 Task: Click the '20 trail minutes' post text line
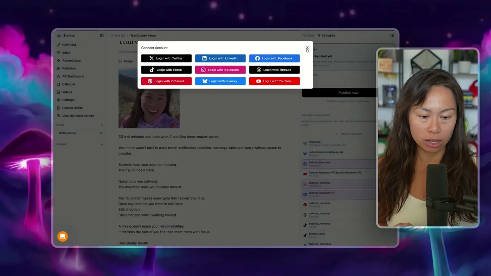coord(168,136)
